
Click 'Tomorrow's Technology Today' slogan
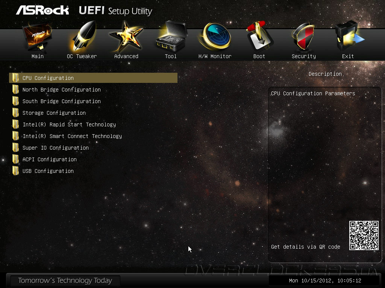(x=65, y=280)
